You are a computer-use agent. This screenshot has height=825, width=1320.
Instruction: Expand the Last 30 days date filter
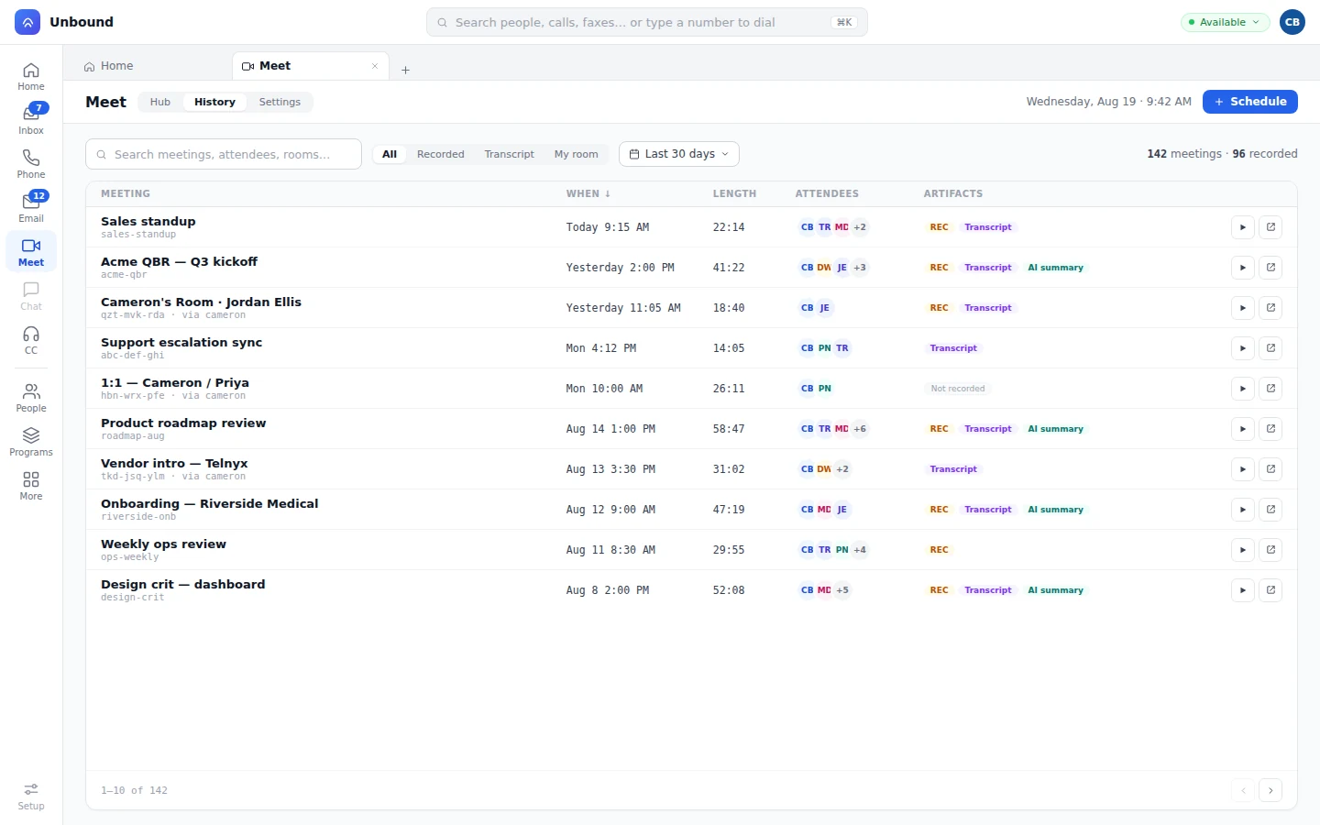click(x=679, y=154)
